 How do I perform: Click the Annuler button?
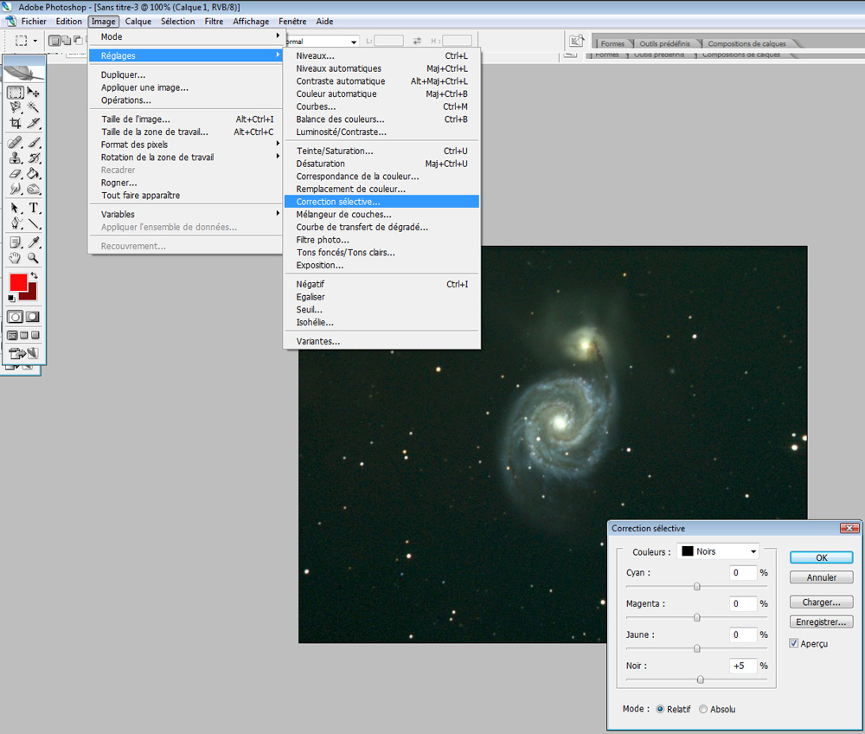point(821,577)
